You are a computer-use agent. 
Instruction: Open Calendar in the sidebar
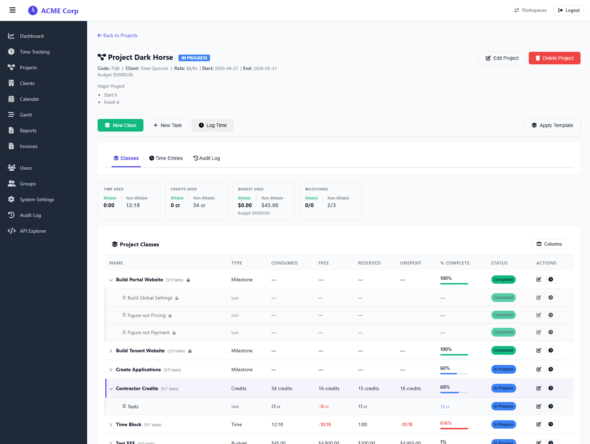[43, 99]
